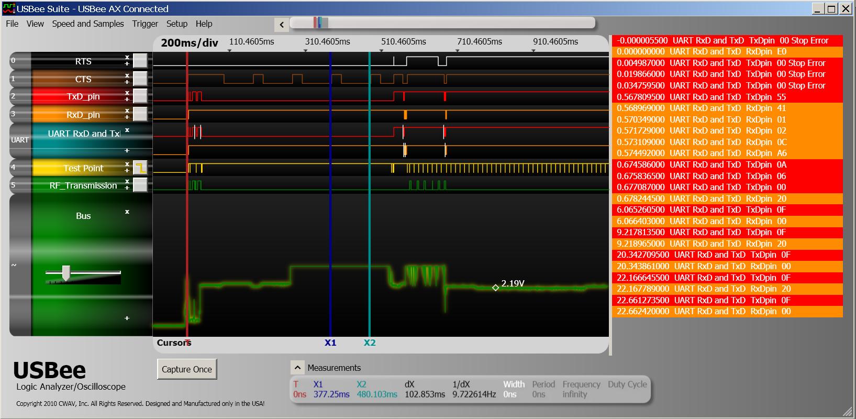Open the File menu
This screenshot has width=856, height=419.
[x=12, y=24]
